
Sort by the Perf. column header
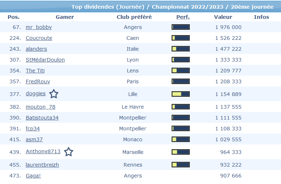[183, 17]
